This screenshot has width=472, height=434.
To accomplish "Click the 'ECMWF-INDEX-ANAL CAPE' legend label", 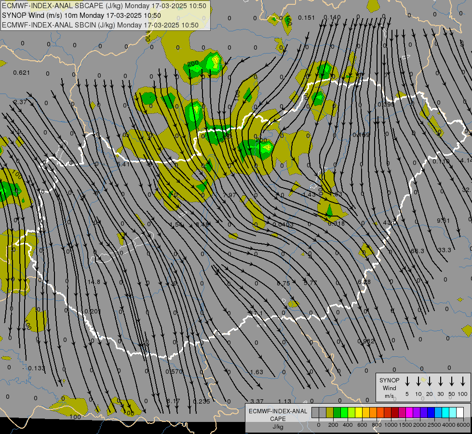I will (x=278, y=415).
